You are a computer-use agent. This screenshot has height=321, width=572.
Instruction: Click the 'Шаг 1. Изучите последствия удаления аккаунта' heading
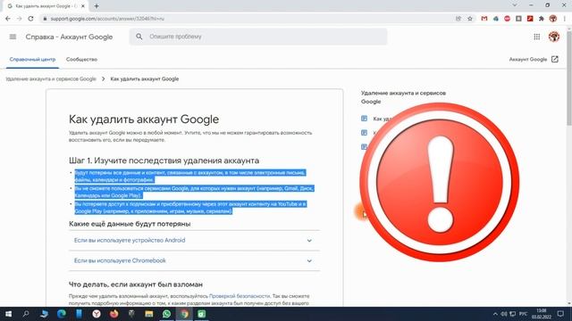(x=164, y=160)
